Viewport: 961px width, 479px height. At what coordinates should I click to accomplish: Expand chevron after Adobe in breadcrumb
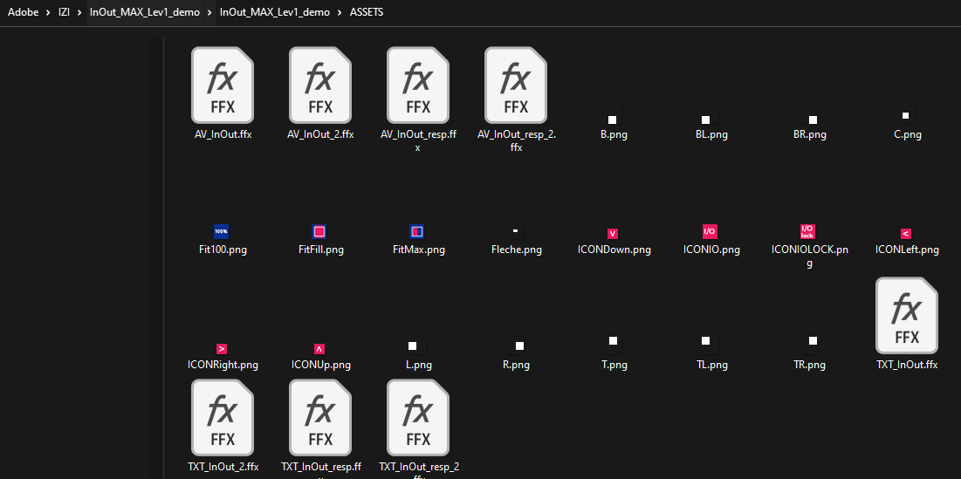[x=48, y=12]
